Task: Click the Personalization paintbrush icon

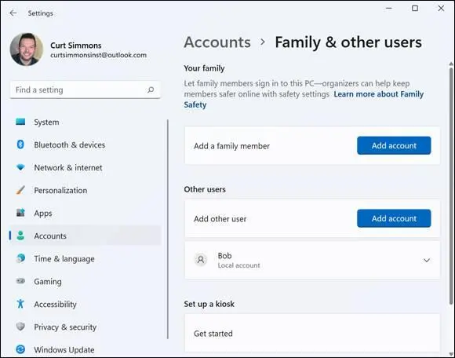Action: pos(20,190)
